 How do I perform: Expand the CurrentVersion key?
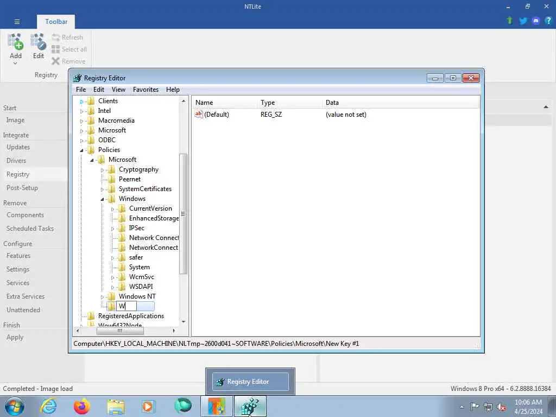pos(112,209)
